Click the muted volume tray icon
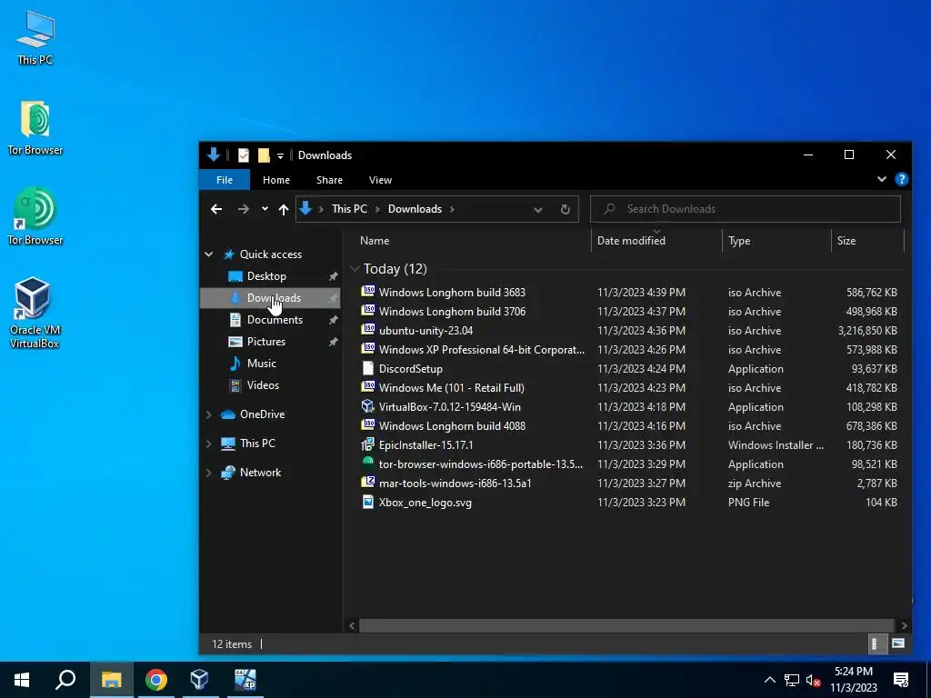Image resolution: width=931 pixels, height=698 pixels. (x=814, y=680)
